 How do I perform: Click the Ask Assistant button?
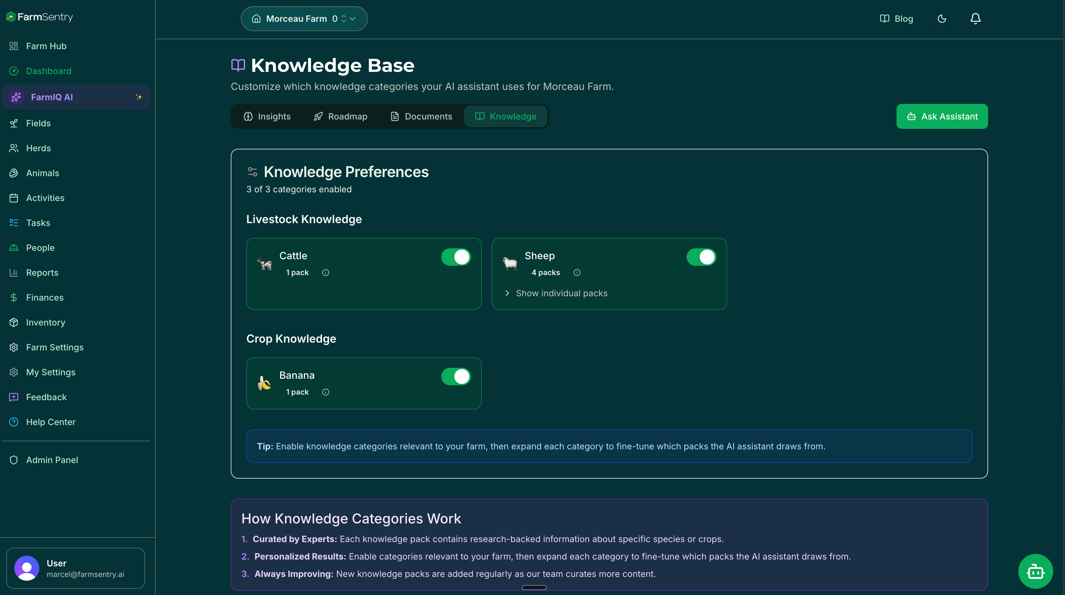pyautogui.click(x=942, y=116)
